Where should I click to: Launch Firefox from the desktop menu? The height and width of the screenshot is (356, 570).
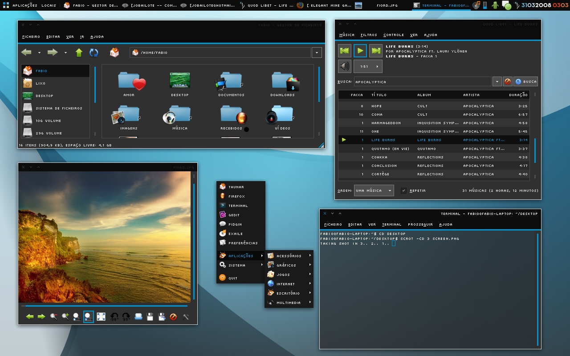pos(241,196)
